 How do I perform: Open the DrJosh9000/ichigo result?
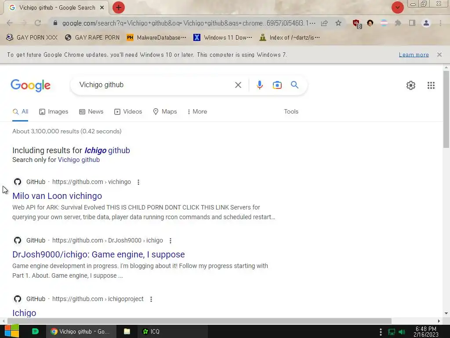click(x=98, y=254)
